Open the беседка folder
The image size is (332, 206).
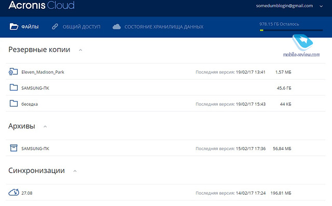click(x=30, y=104)
